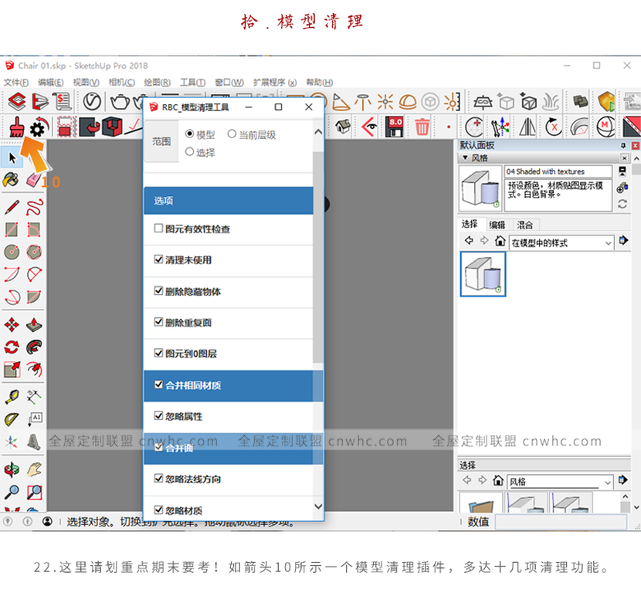Select the Scale tool
This screenshot has width=641, height=589.
click(x=12, y=370)
